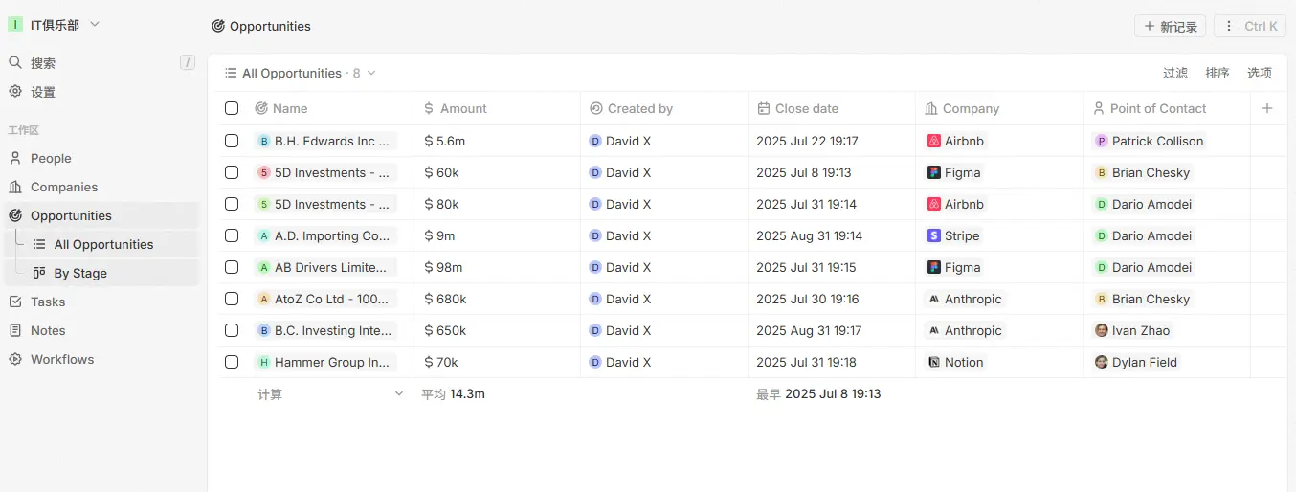The height and width of the screenshot is (492, 1296).
Task: Click the three-dot menu icon near Ctrl K
Action: click(x=1229, y=27)
